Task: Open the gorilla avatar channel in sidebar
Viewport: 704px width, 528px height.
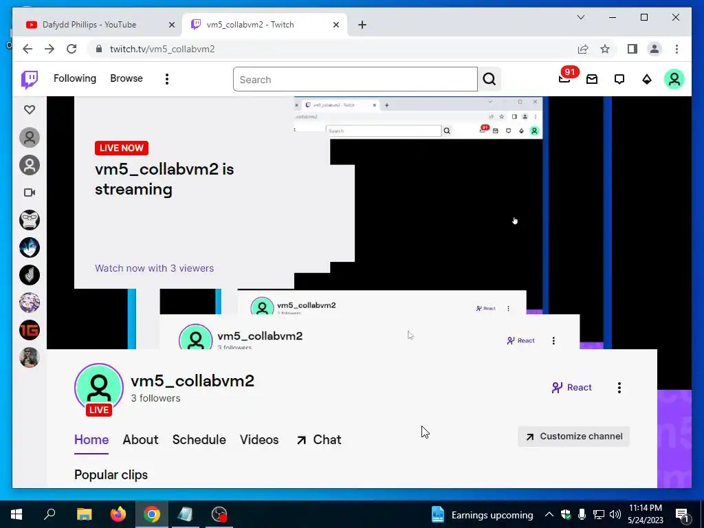Action: 30,220
